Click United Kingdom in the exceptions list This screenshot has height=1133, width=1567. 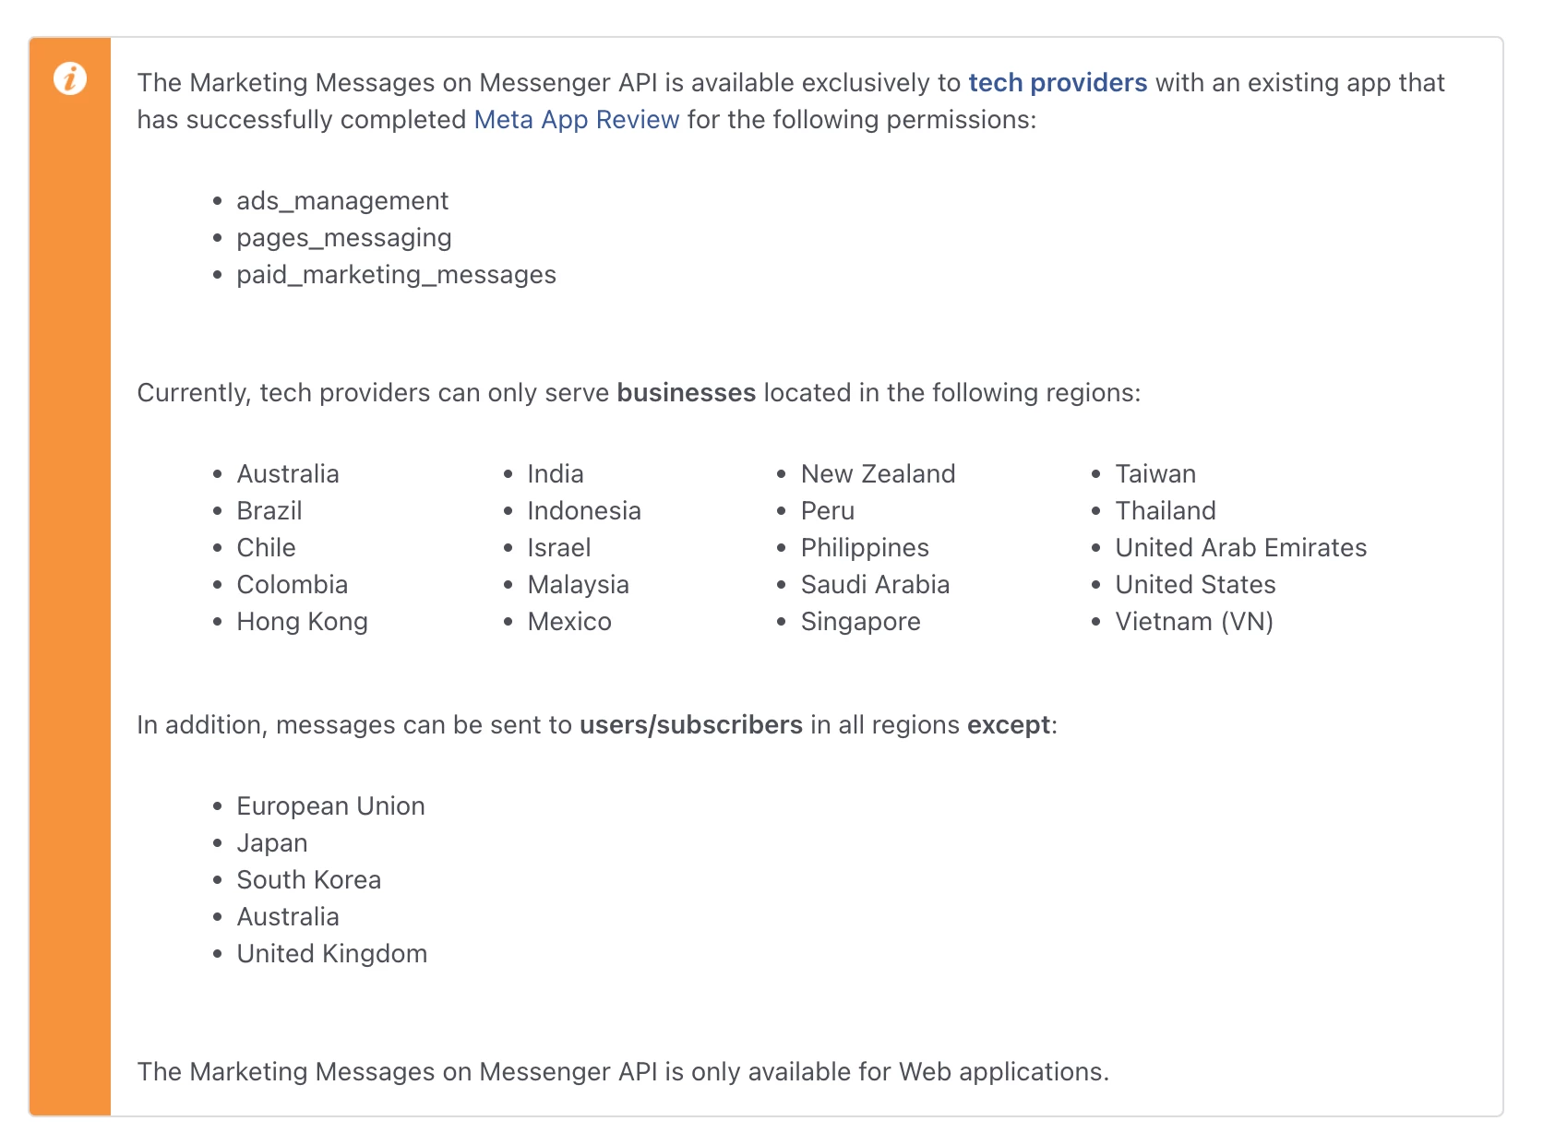331,954
